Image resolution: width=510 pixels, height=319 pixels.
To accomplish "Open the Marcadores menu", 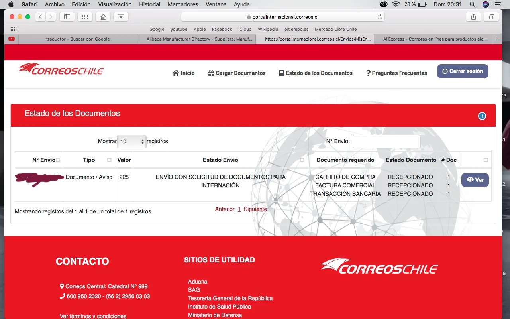I will coord(183,4).
